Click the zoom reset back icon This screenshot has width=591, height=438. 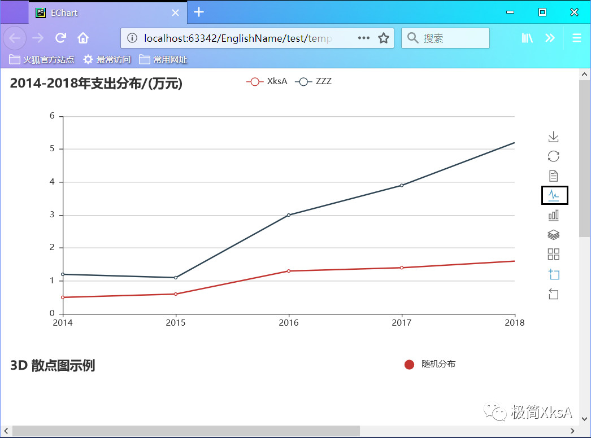pos(553,294)
